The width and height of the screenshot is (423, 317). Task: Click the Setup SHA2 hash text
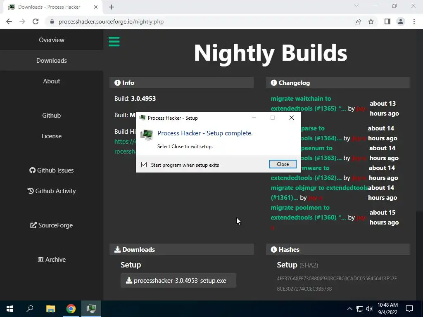(x=337, y=284)
